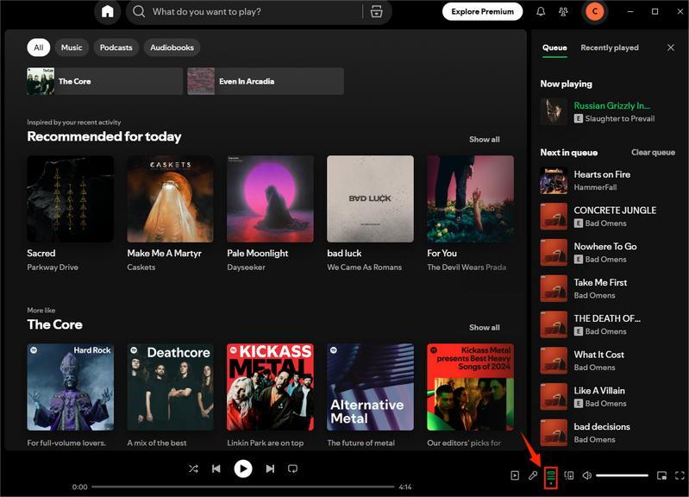Toggle repeat mode

click(292, 469)
